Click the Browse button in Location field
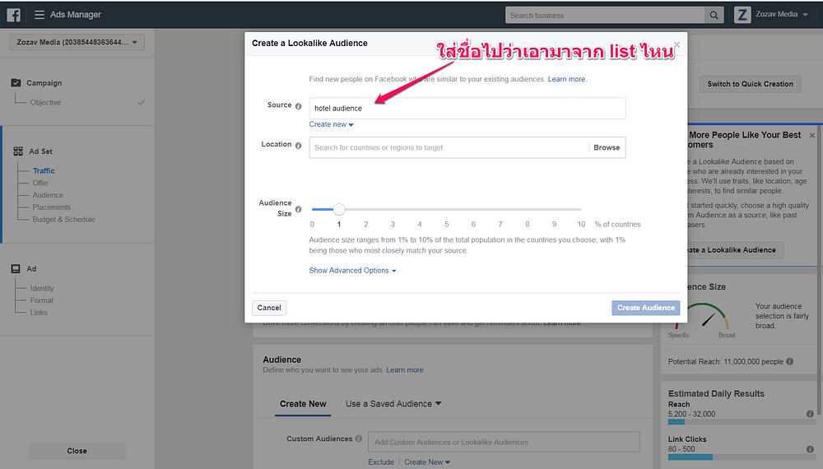Screen dimensions: 823x469 tap(607, 147)
